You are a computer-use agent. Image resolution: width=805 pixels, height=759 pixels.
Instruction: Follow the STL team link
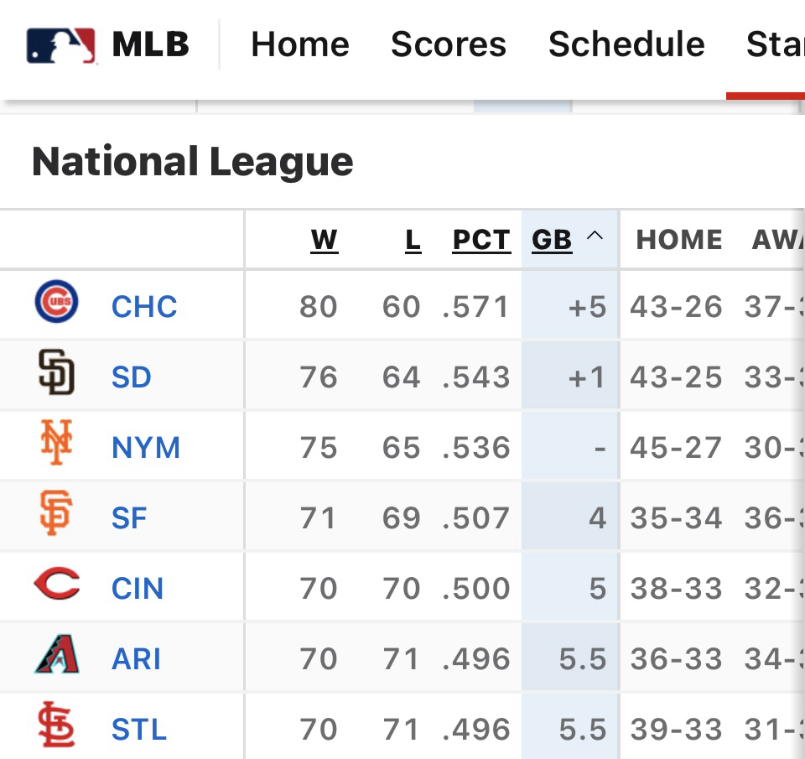click(139, 730)
